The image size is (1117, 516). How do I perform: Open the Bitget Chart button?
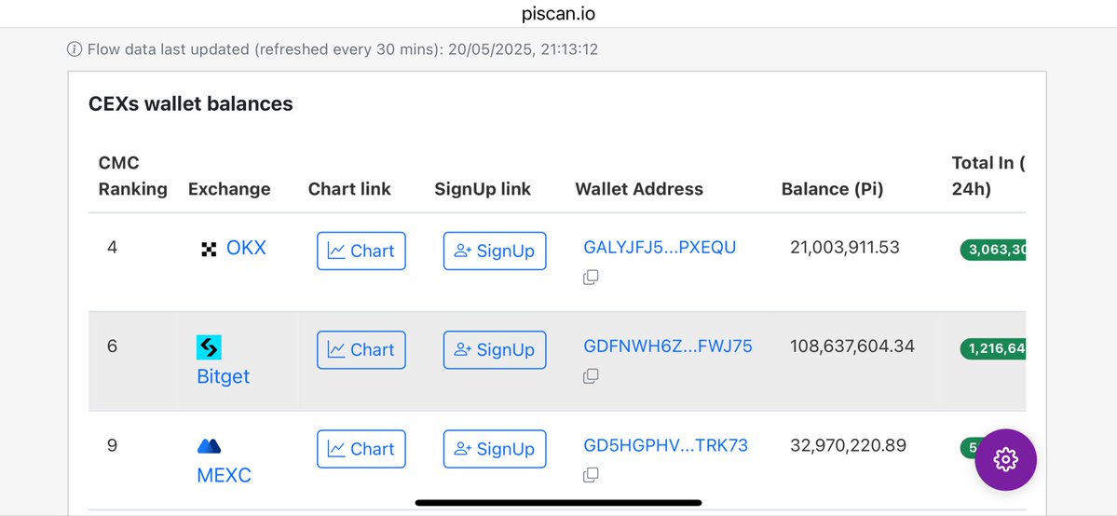[361, 349]
